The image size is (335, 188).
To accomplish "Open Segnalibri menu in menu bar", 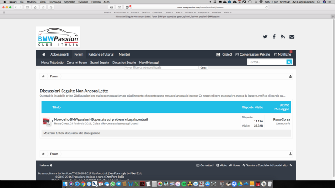I will (x=70, y=2).
